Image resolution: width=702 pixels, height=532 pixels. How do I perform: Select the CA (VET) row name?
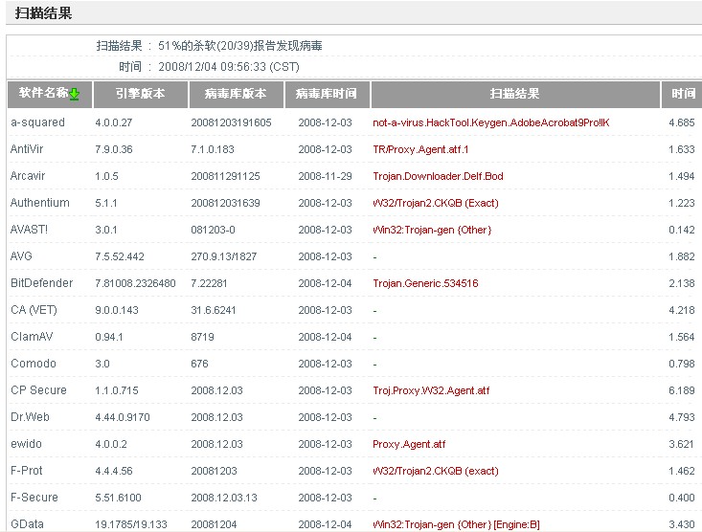[34, 310]
